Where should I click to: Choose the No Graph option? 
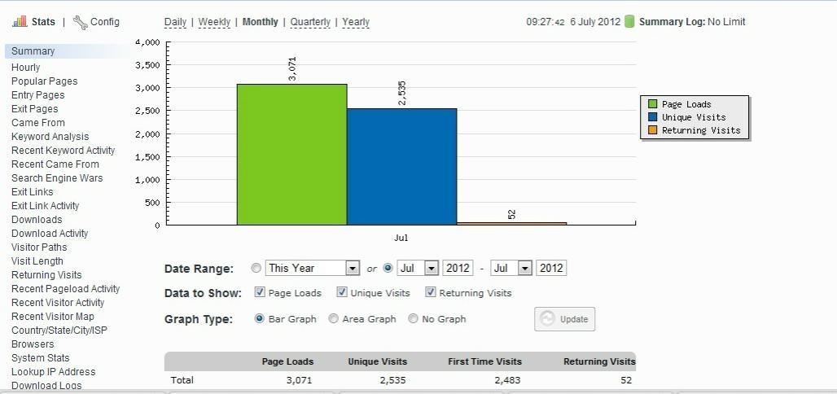(413, 319)
